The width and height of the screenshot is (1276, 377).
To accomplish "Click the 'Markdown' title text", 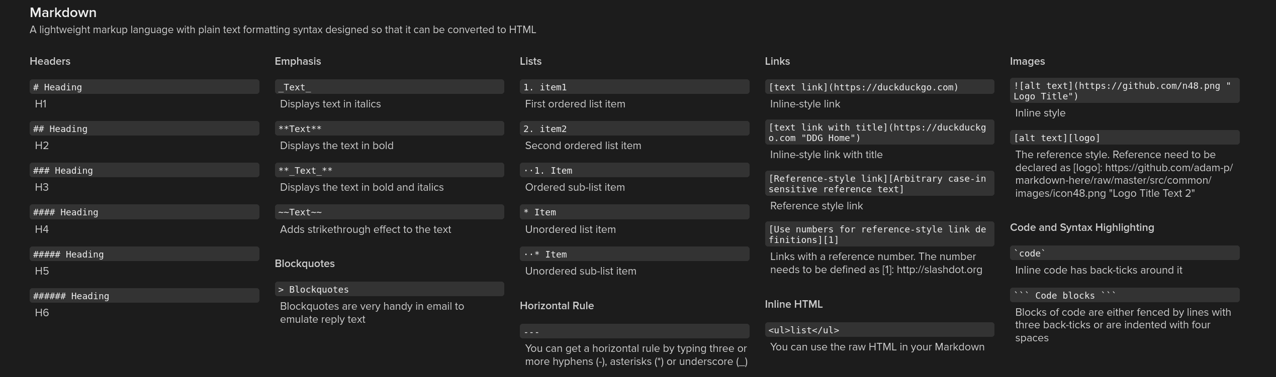I will coord(63,13).
